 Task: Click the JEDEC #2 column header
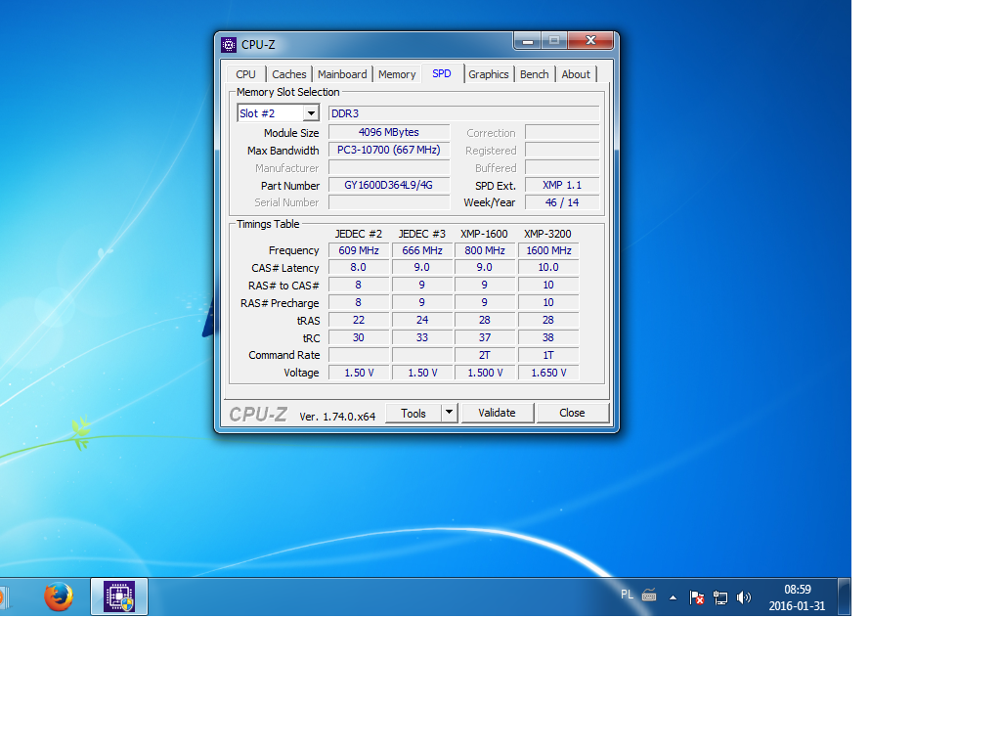coord(359,234)
